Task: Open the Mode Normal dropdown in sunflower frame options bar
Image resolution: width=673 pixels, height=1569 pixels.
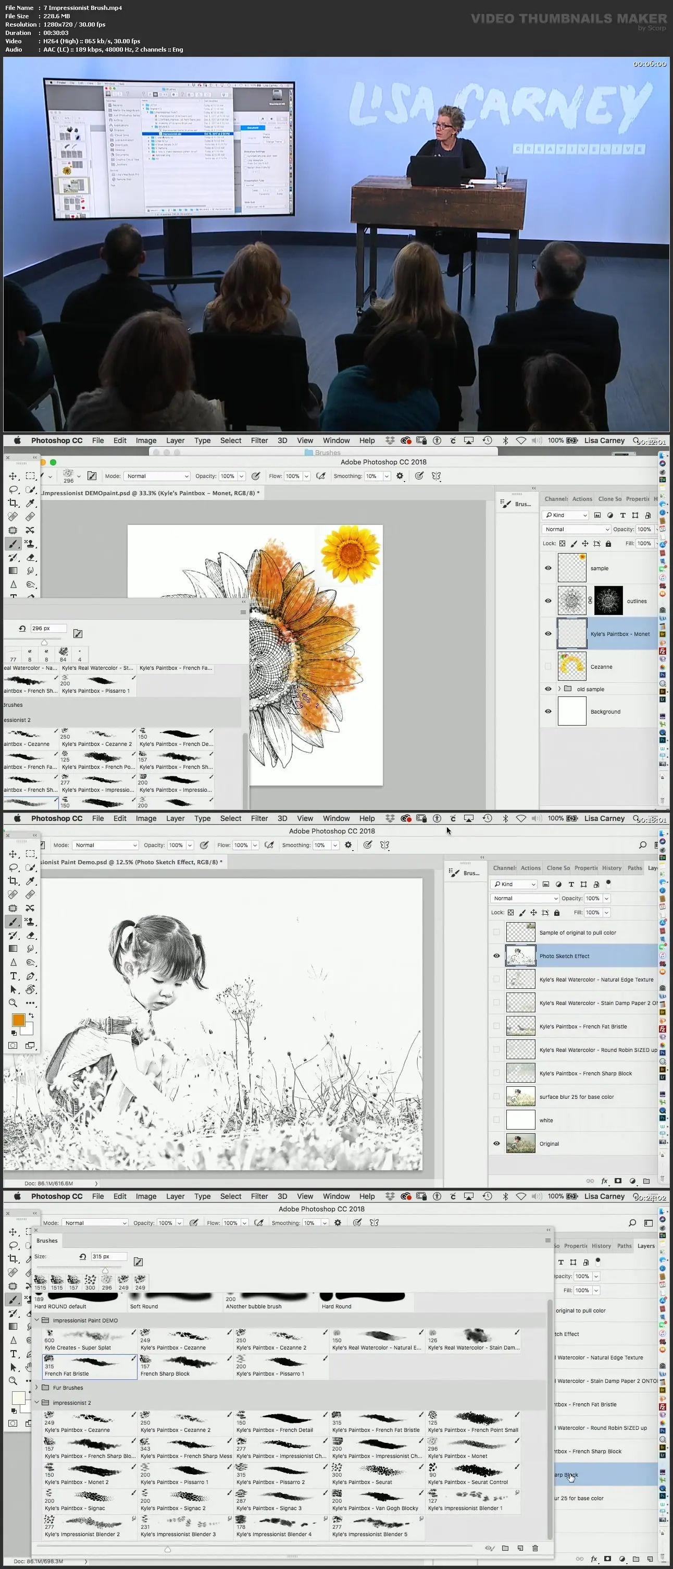Action: pyautogui.click(x=157, y=476)
